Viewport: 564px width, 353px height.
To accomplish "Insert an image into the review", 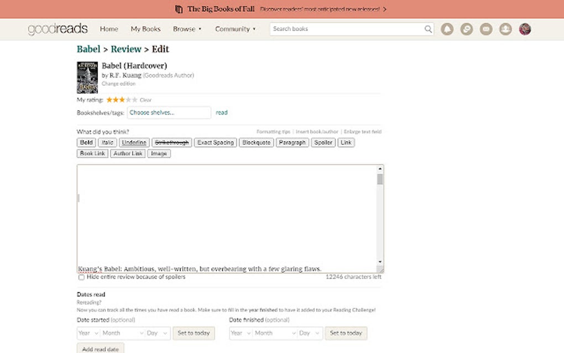I will click(159, 153).
